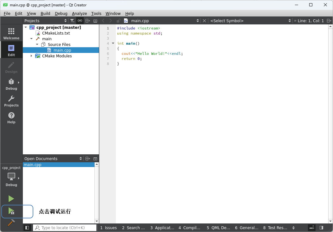Viewport: 333px width, 232px height.
Task: Open the main.cpp file selector dropdown
Action: click(x=198, y=21)
